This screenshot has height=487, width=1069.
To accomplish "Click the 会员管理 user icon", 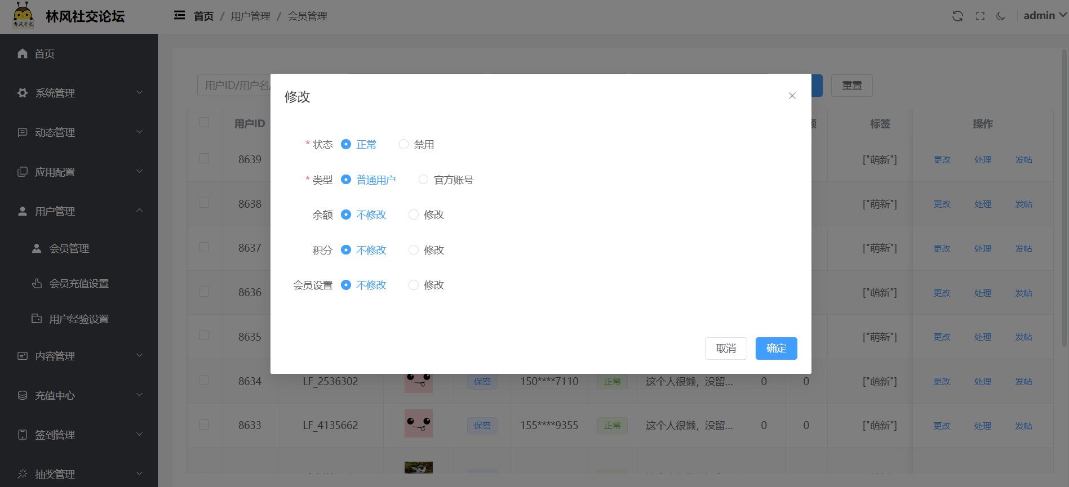I will click(37, 248).
